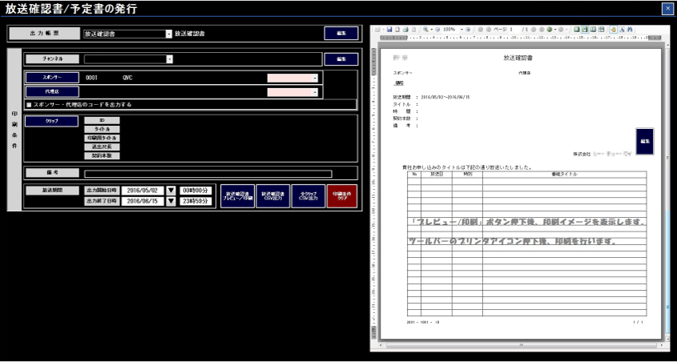Click the printer icon in preview toolbar
The height and width of the screenshot is (362, 677).
click(405, 30)
